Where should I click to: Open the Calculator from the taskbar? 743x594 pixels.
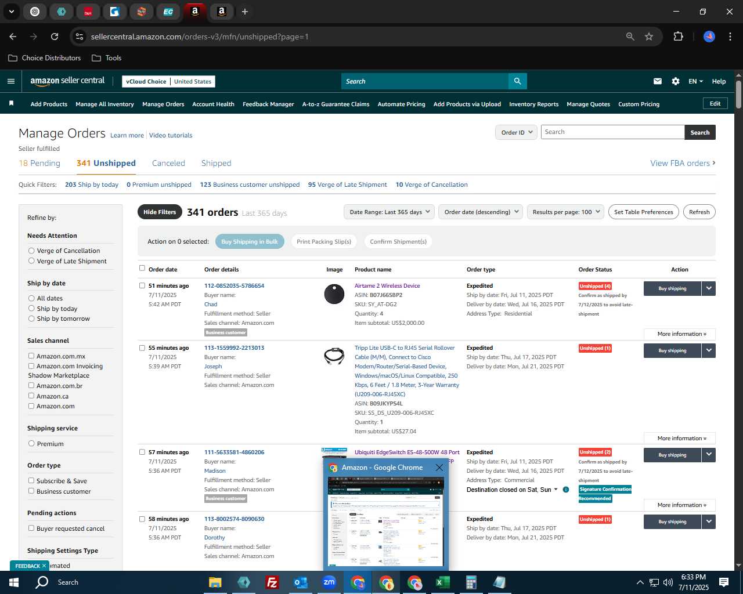[471, 582]
